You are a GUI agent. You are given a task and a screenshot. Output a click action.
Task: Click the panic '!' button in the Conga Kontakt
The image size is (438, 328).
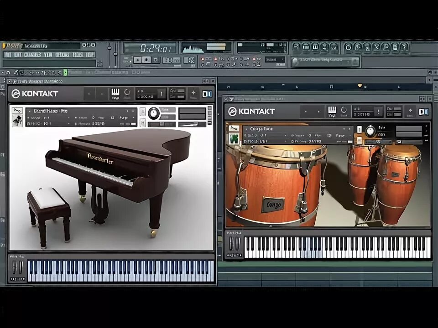[x=378, y=111]
